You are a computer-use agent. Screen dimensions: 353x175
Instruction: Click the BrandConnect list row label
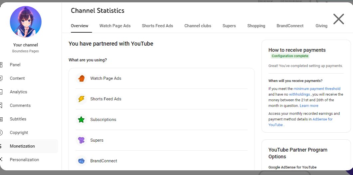[103, 161]
